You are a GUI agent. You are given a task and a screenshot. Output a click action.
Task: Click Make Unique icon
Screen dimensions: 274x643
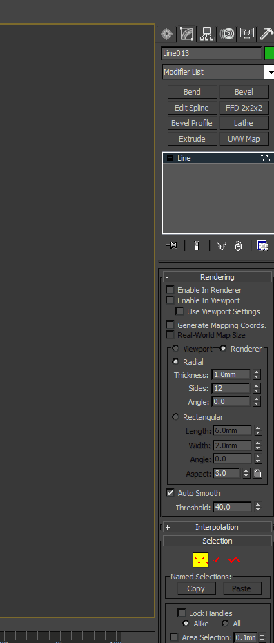222,246
